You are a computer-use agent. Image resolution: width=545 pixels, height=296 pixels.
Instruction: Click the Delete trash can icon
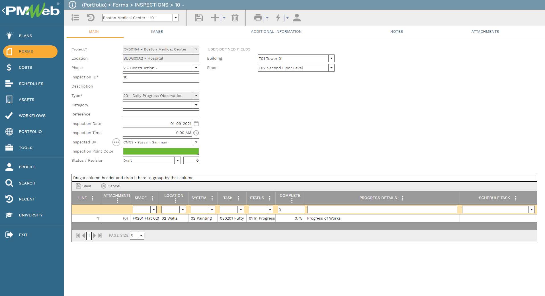[235, 18]
